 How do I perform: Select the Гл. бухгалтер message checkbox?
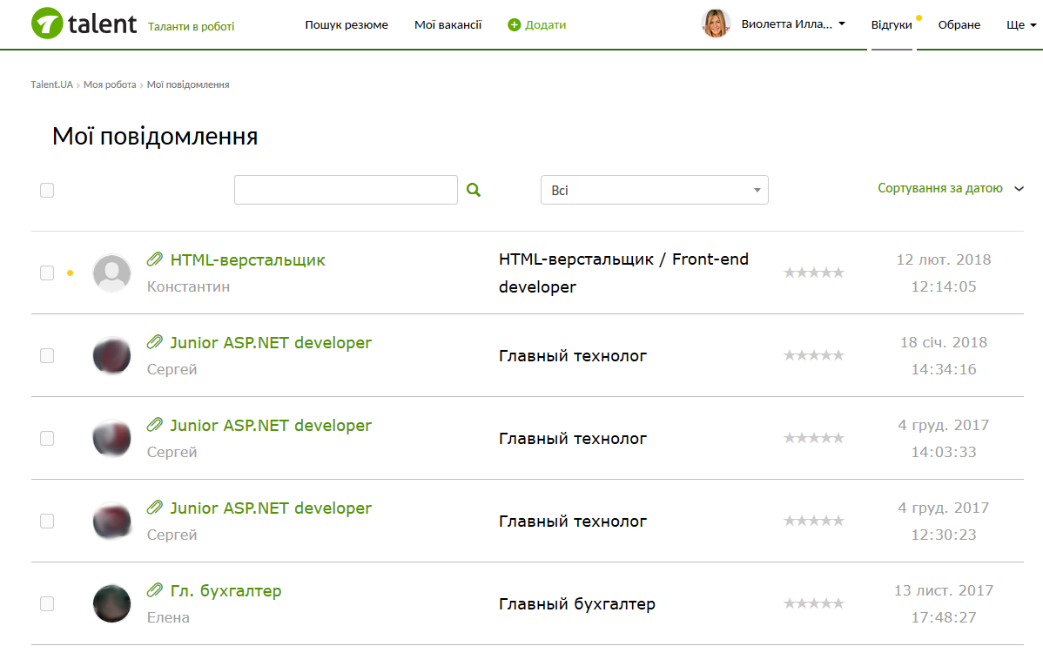47,603
